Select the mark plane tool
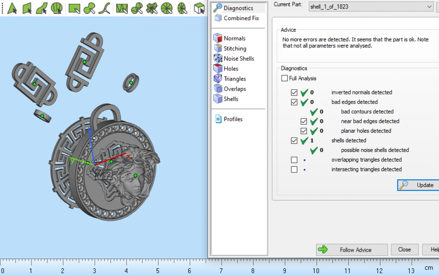The height and width of the screenshot is (276, 439). pyautogui.click(x=27, y=8)
